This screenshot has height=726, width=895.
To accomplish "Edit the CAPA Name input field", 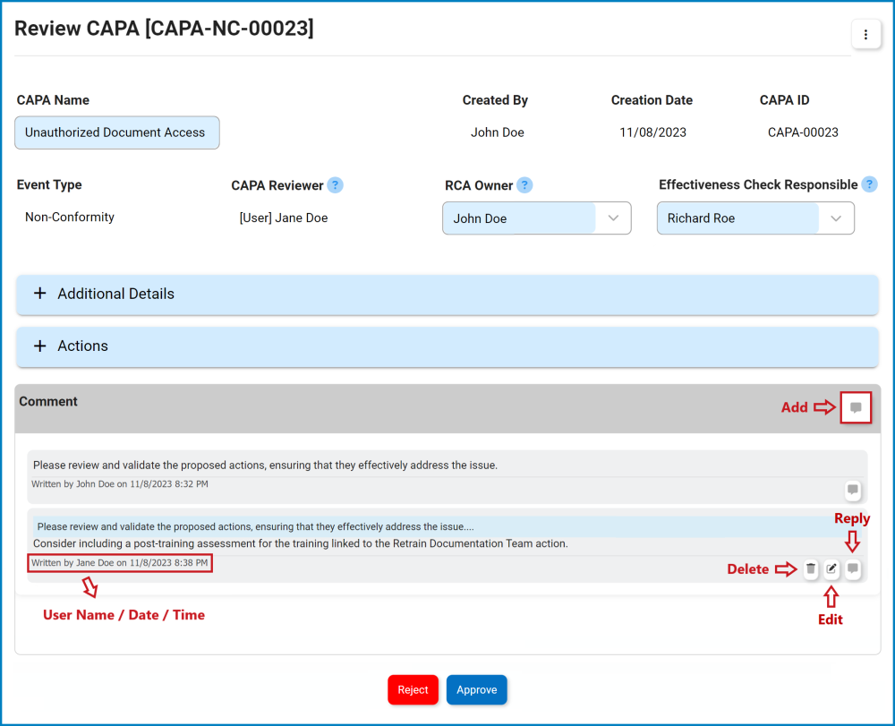I will pos(117,132).
